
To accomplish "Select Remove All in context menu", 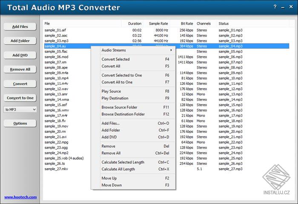I will pos(137,153).
